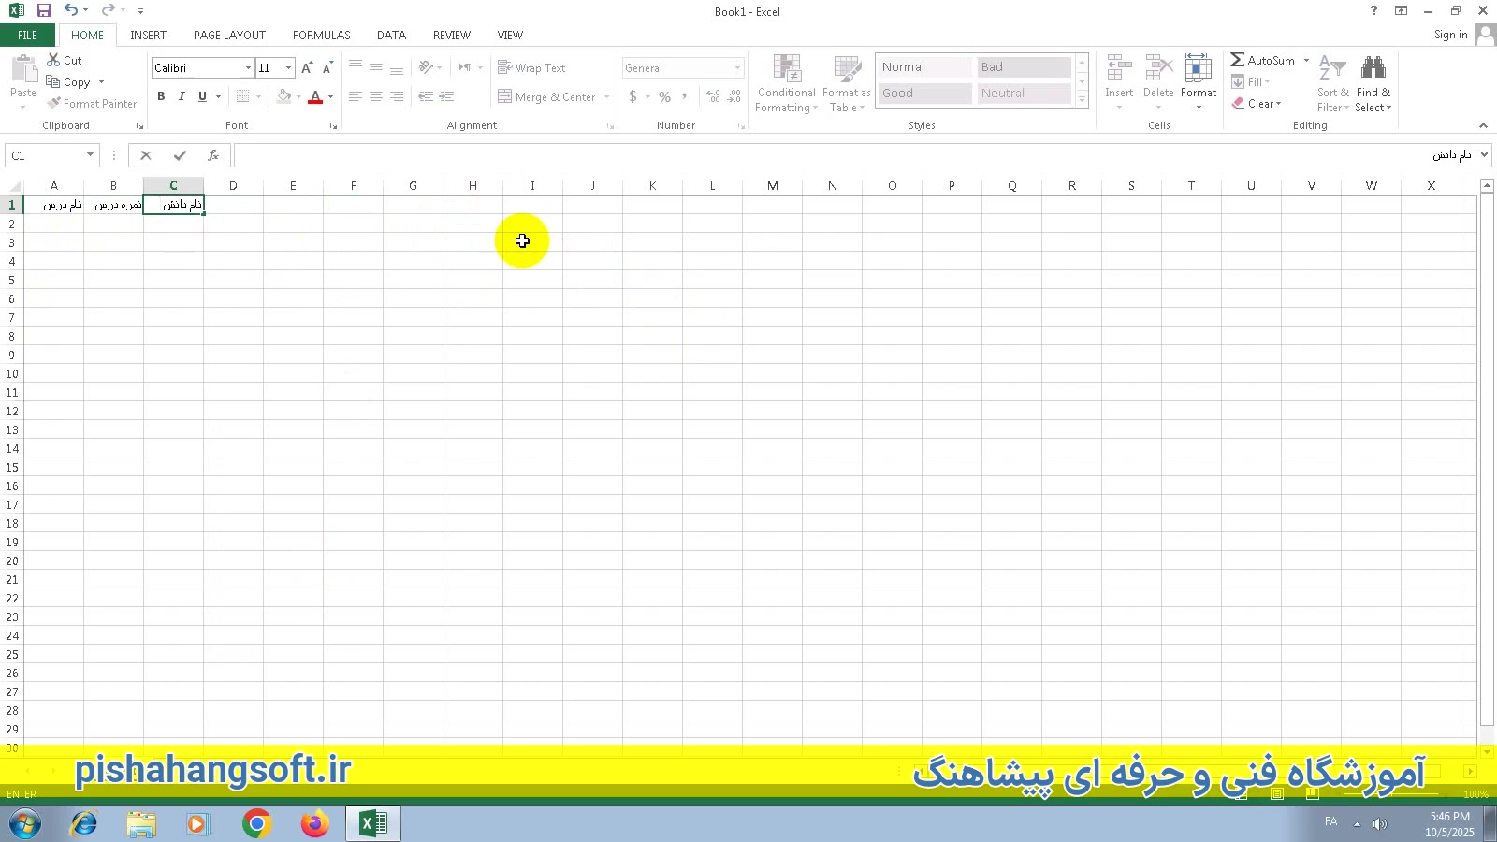Undo the last action

point(71,11)
